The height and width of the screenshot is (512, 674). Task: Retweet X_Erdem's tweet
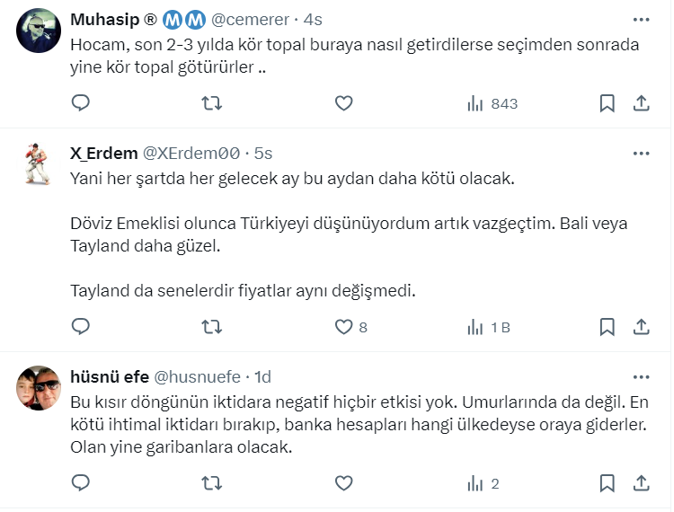tap(212, 327)
